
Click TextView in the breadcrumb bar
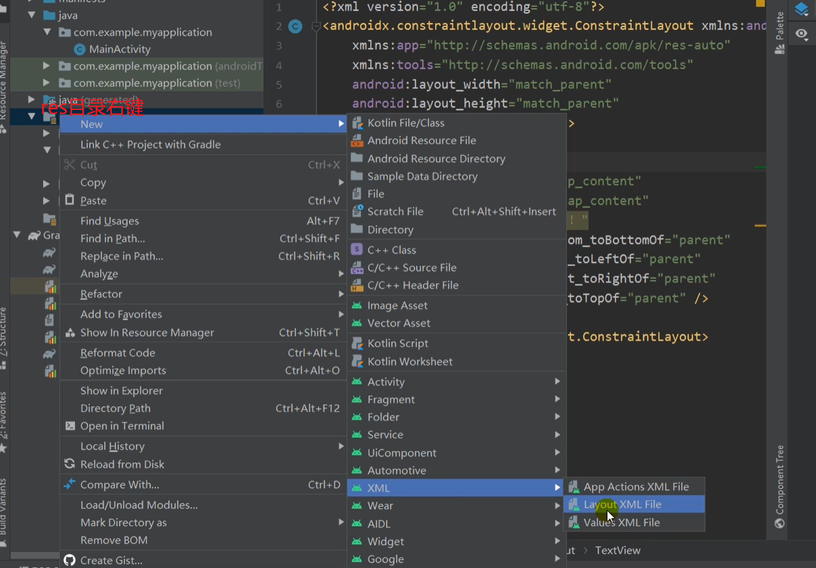click(x=617, y=551)
